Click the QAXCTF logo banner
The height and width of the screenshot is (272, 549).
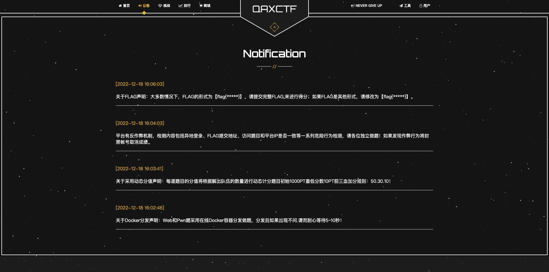(x=274, y=9)
